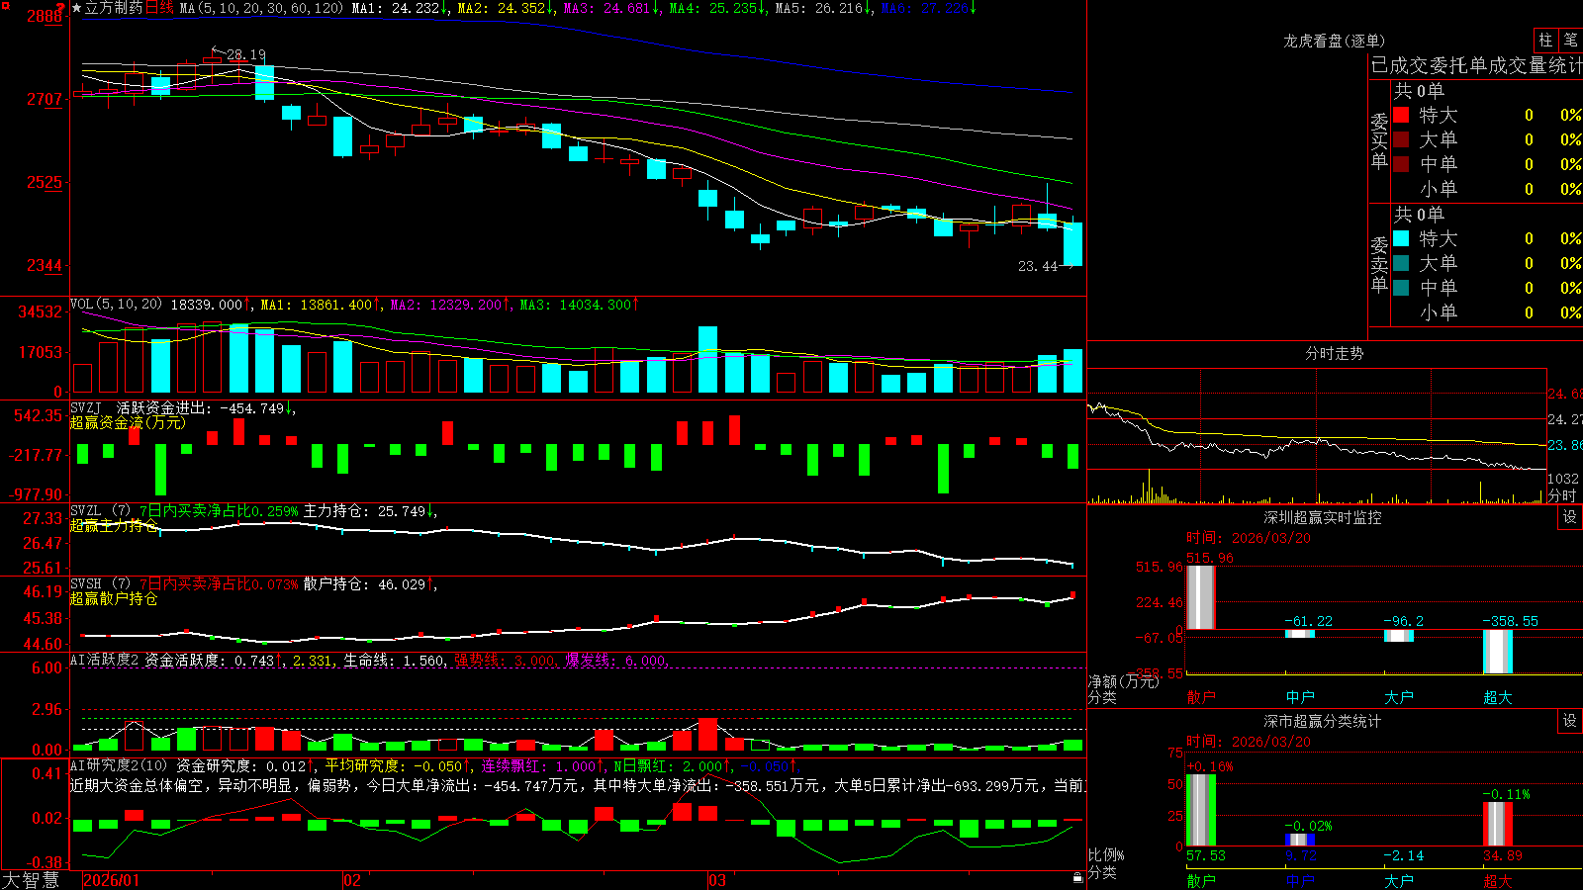Click the 深市超赢分类统计 panel title

click(x=1322, y=721)
